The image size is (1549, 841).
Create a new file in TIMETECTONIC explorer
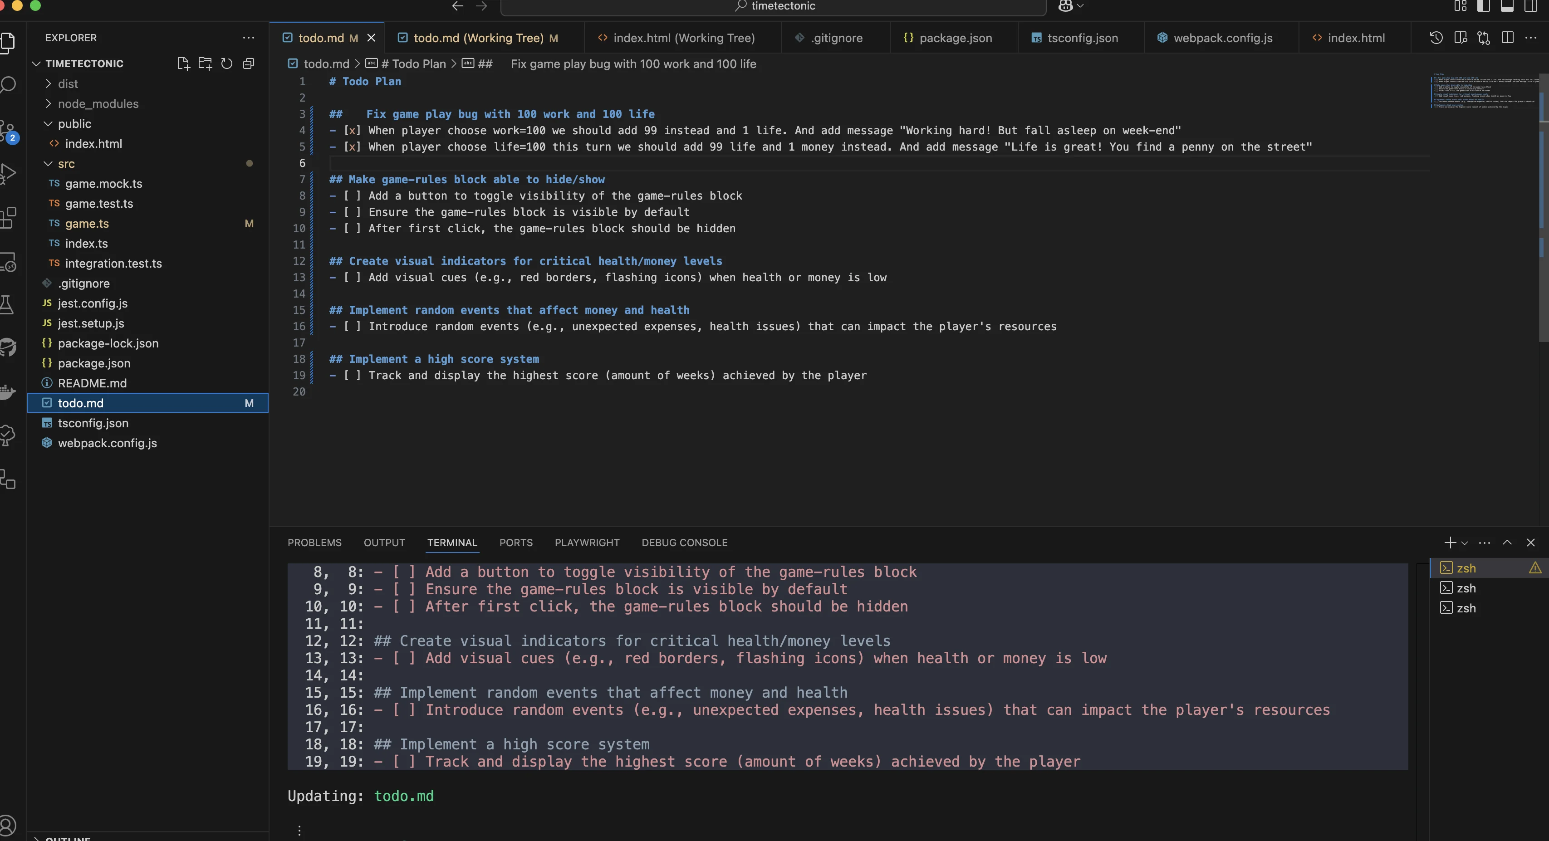click(x=183, y=63)
